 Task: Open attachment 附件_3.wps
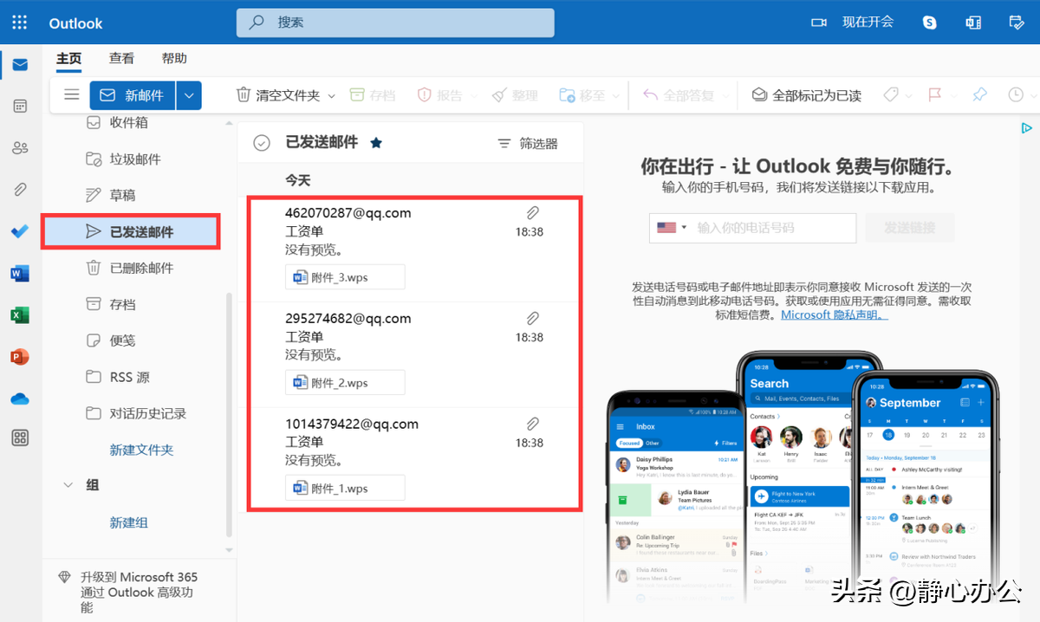(345, 277)
